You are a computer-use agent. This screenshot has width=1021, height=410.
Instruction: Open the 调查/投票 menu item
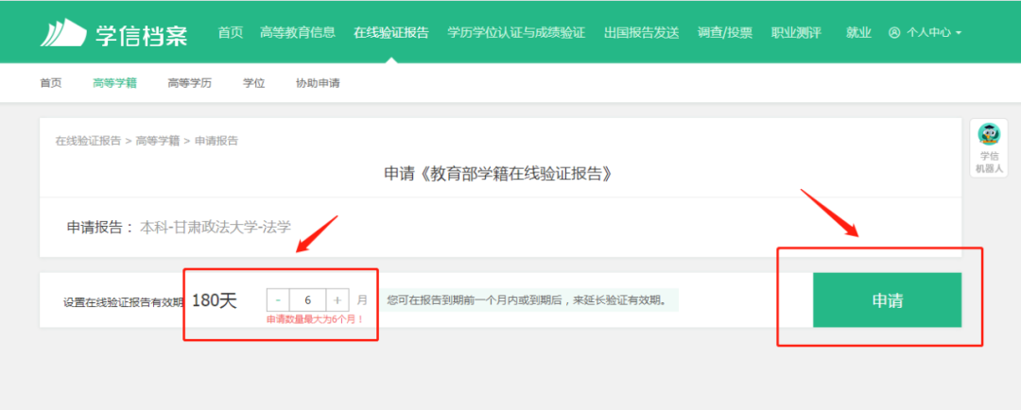pyautogui.click(x=725, y=32)
